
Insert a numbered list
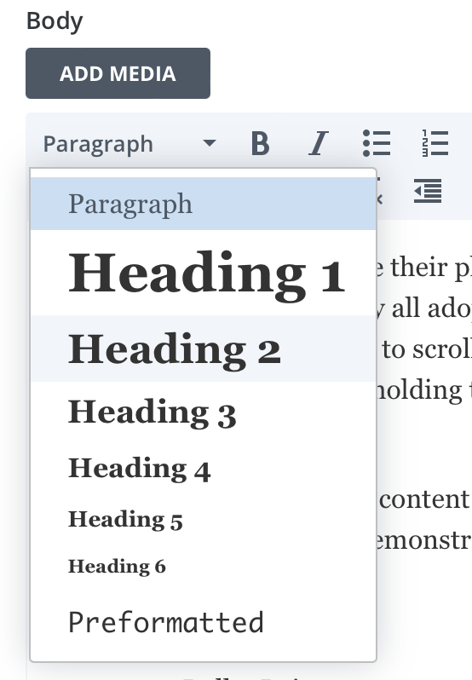click(435, 143)
